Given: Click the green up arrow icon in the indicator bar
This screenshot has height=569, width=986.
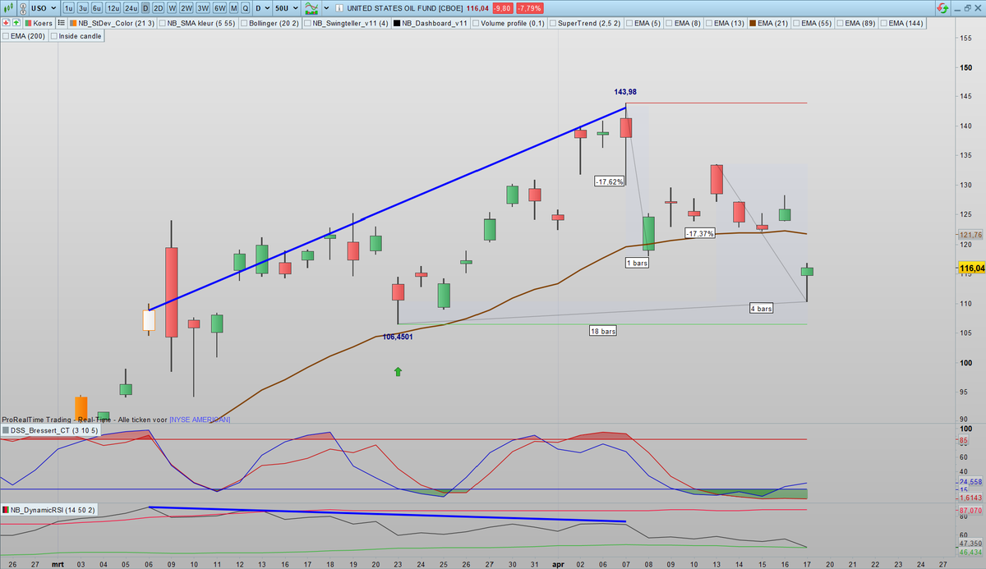Looking at the screenshot, I should click(16, 23).
